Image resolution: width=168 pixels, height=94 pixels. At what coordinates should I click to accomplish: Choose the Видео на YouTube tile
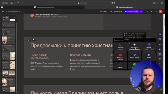point(120,57)
